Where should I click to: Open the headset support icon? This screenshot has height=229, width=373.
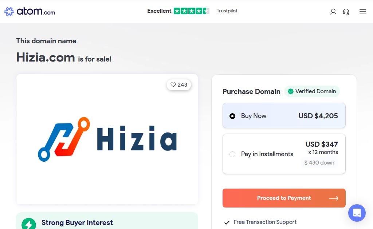pyautogui.click(x=346, y=12)
